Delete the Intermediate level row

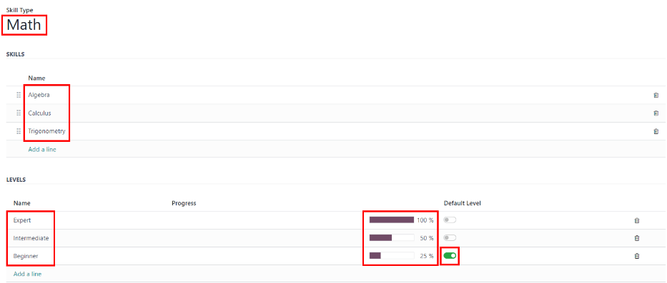pyautogui.click(x=637, y=238)
